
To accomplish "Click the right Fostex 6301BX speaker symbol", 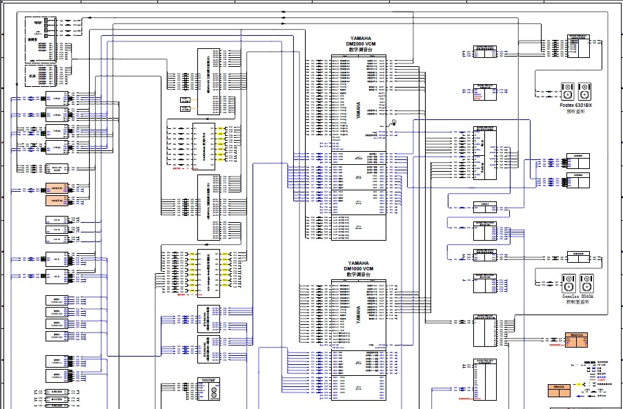I will coord(584,91).
